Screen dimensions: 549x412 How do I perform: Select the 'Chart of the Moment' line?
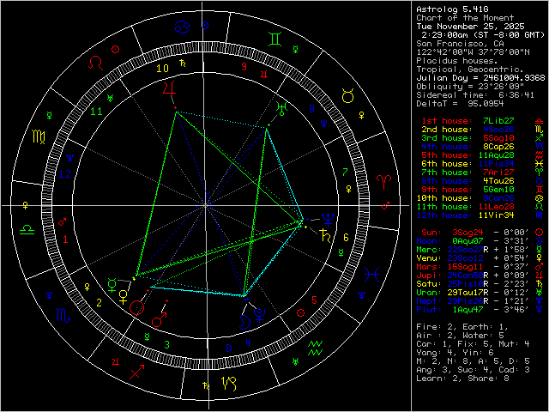point(465,18)
